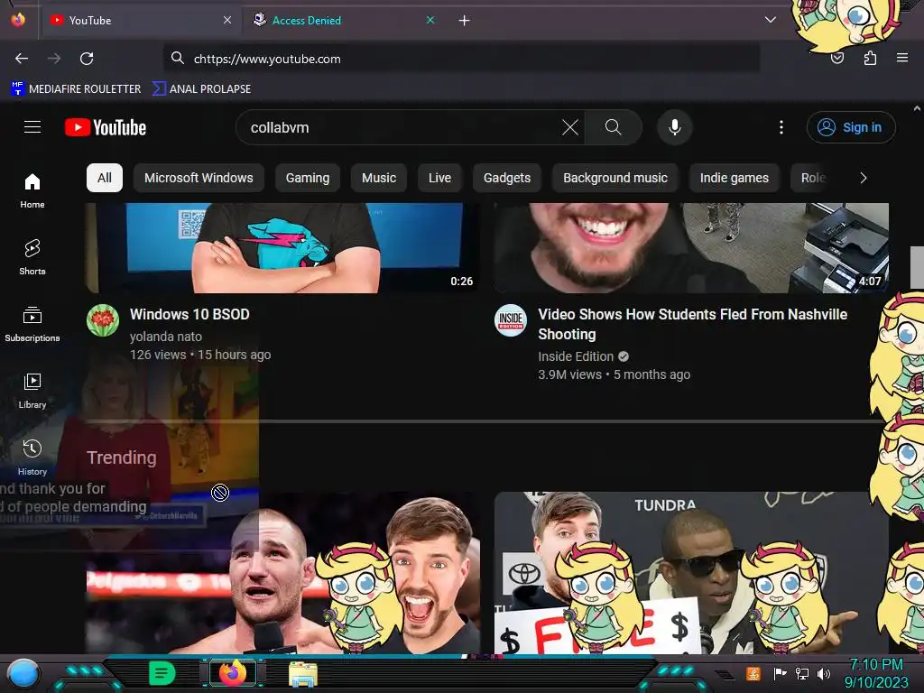Open fighter and MrBeast thumbnail
924x693 pixels.
click(x=282, y=573)
